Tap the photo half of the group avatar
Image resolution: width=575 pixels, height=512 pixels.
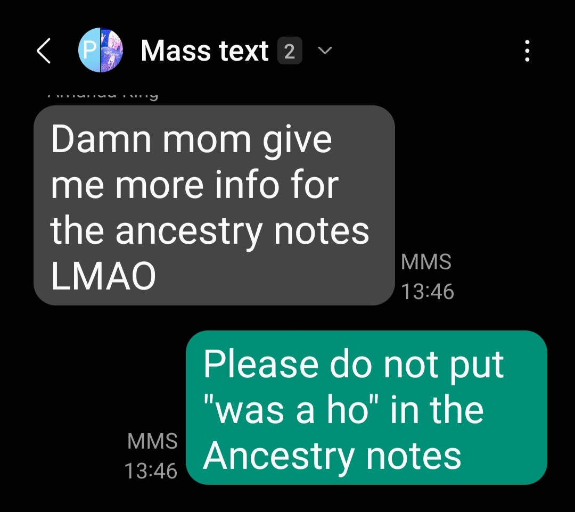point(112,50)
